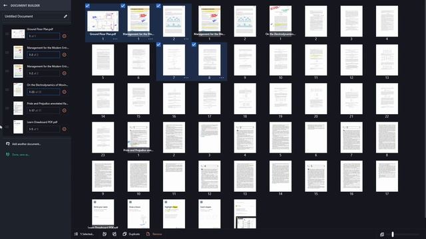The width and height of the screenshot is (426, 239).
Task: Remove On the Electrodynamics document via circle icon
Action: click(x=65, y=92)
